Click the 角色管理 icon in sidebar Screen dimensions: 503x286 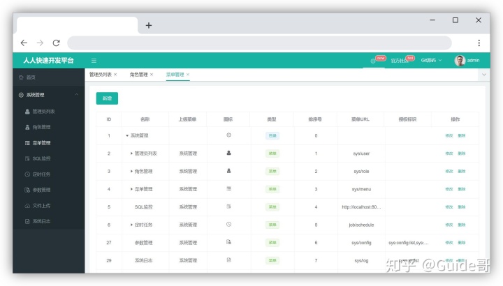pyautogui.click(x=27, y=127)
